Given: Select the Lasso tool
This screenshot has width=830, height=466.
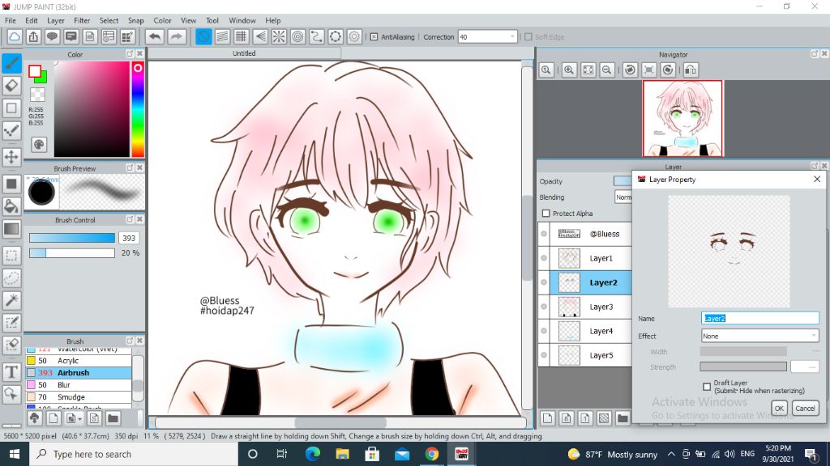Looking at the screenshot, I should [x=11, y=278].
